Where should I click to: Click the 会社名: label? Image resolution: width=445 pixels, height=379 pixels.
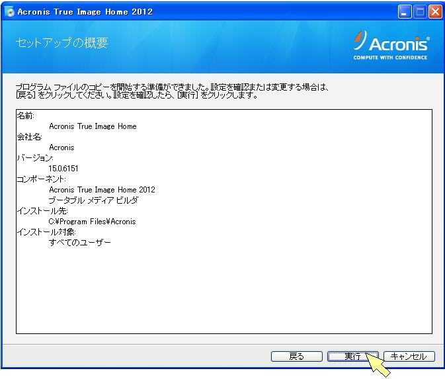tap(30, 137)
